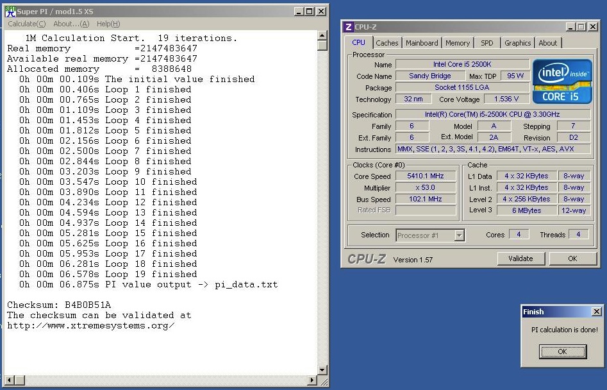Click the Stepping value '7'
The height and width of the screenshot is (390, 607).
(573, 126)
